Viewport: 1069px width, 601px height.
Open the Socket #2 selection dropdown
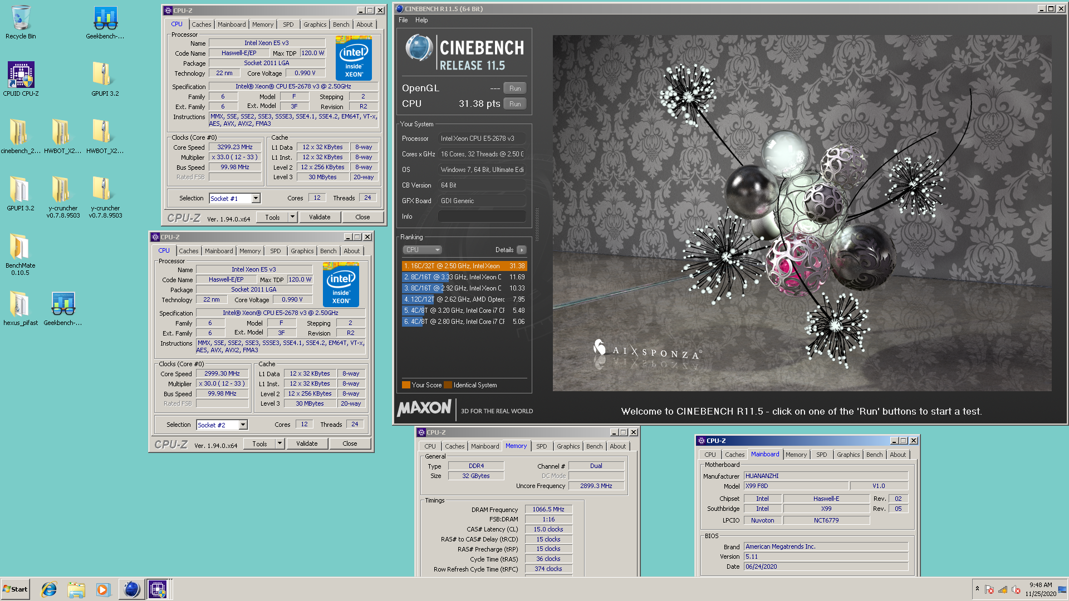tap(243, 425)
